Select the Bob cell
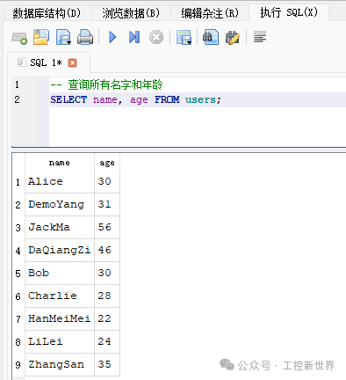 (60, 273)
